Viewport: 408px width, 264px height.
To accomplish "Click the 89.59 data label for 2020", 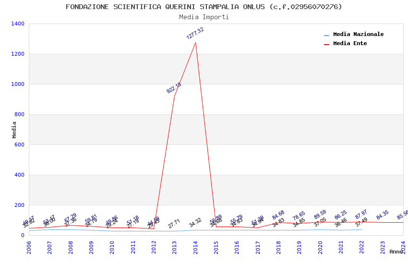I will (x=320, y=215).
